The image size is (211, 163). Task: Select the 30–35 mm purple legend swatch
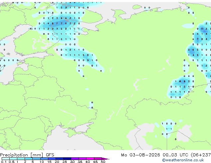[x=75, y=159]
